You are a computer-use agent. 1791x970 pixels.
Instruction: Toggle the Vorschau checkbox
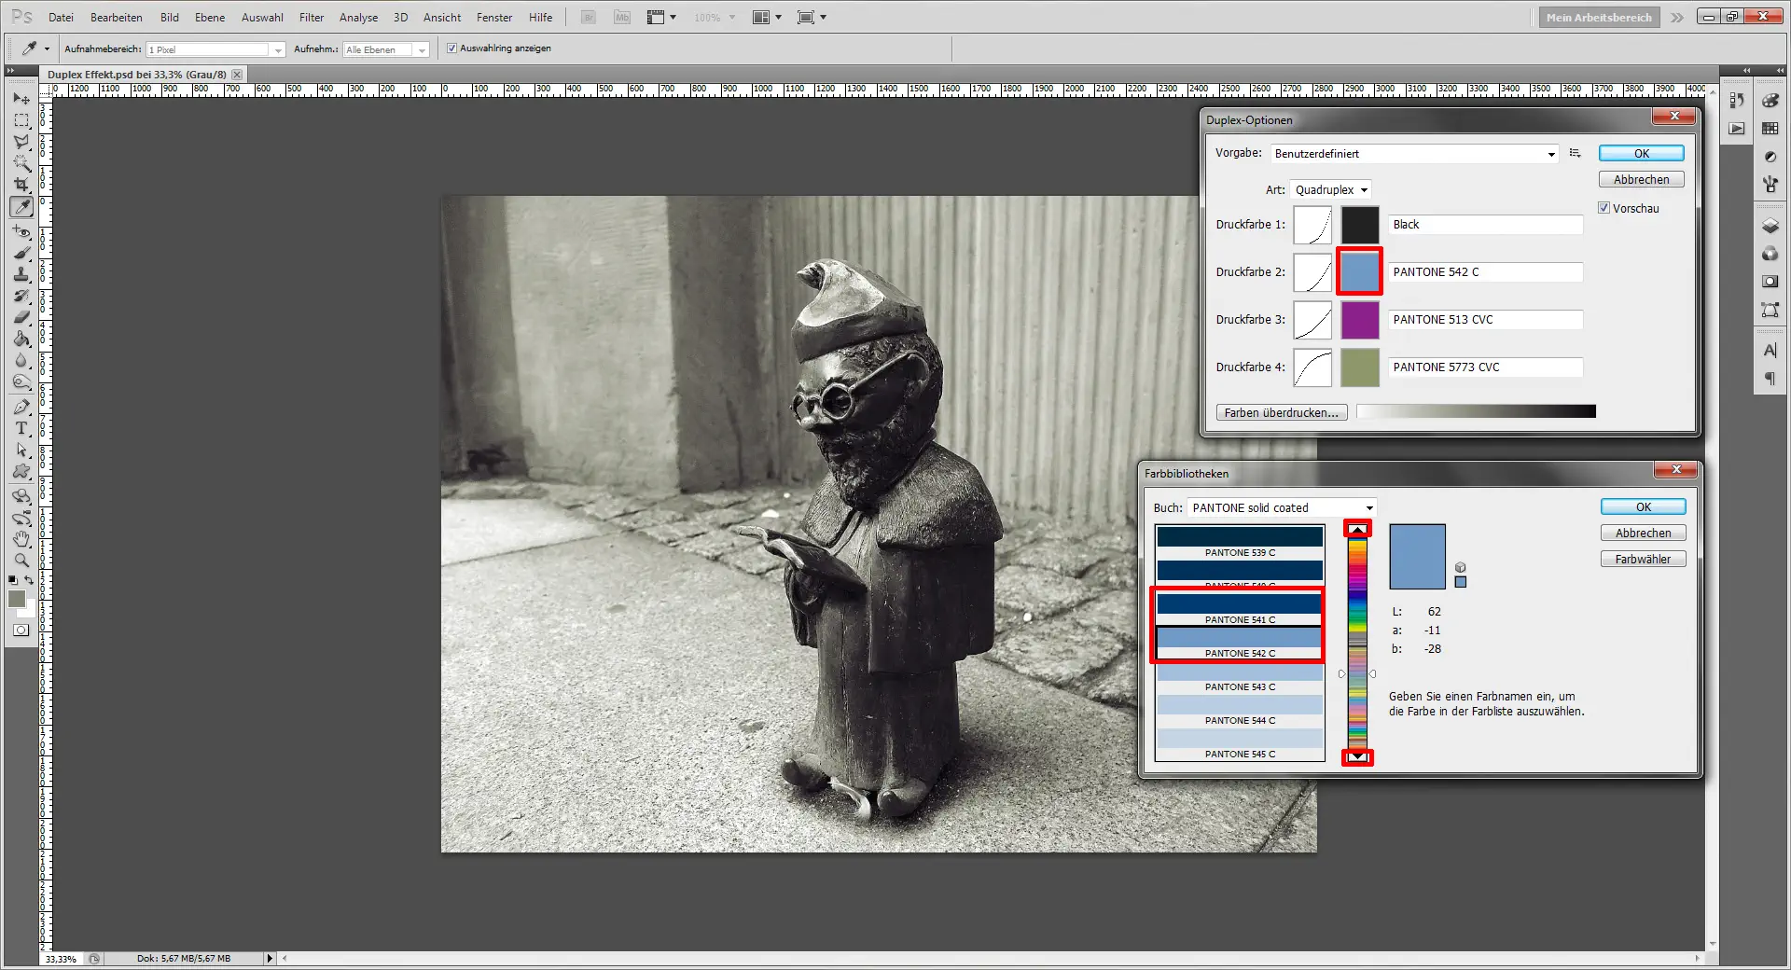tap(1604, 208)
